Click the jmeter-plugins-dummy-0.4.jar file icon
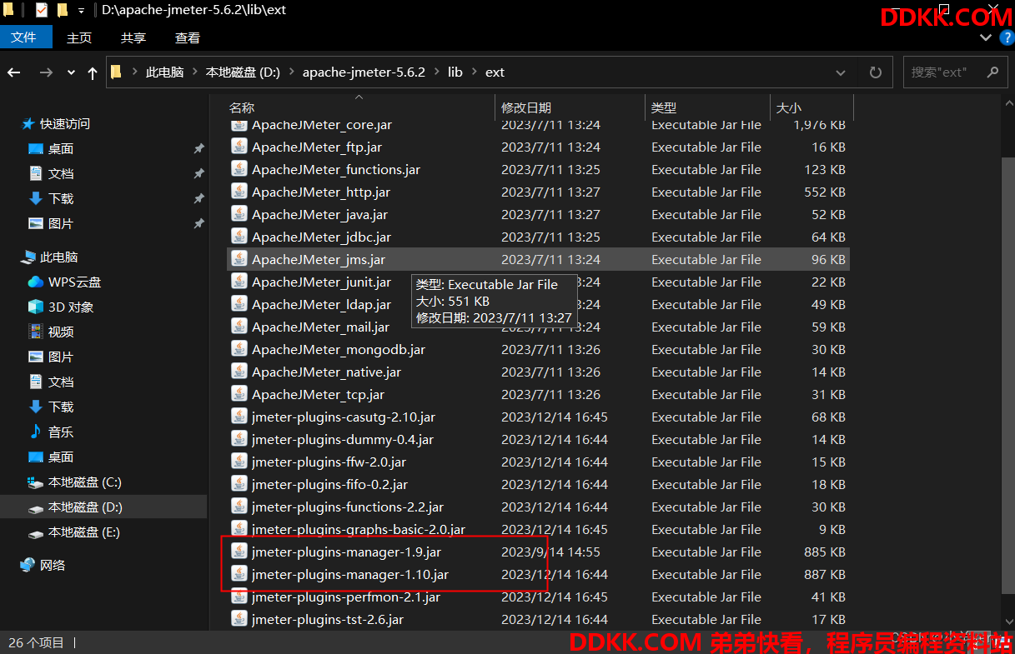 click(x=239, y=439)
